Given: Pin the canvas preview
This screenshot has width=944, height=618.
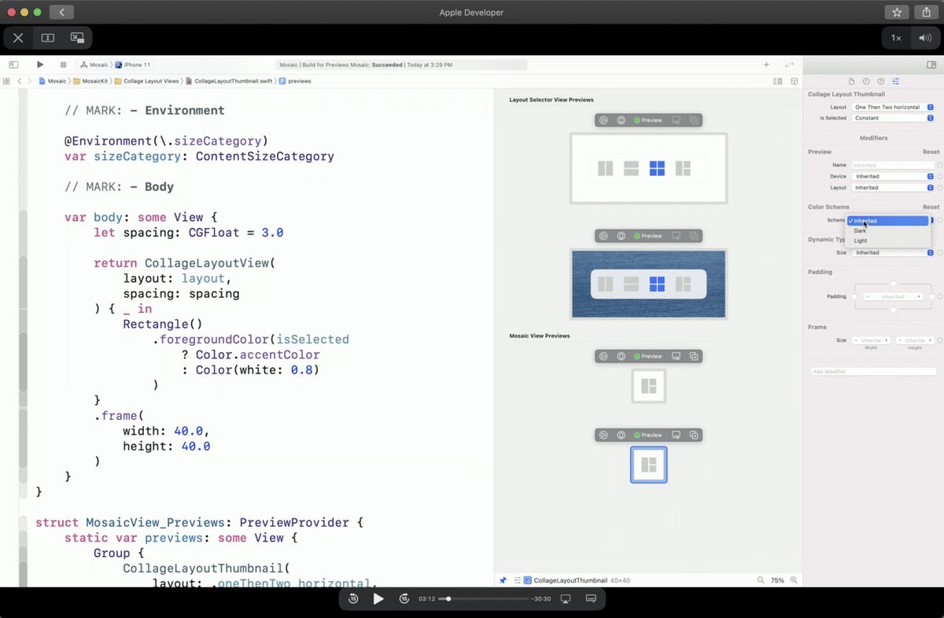Looking at the screenshot, I should click(x=503, y=580).
